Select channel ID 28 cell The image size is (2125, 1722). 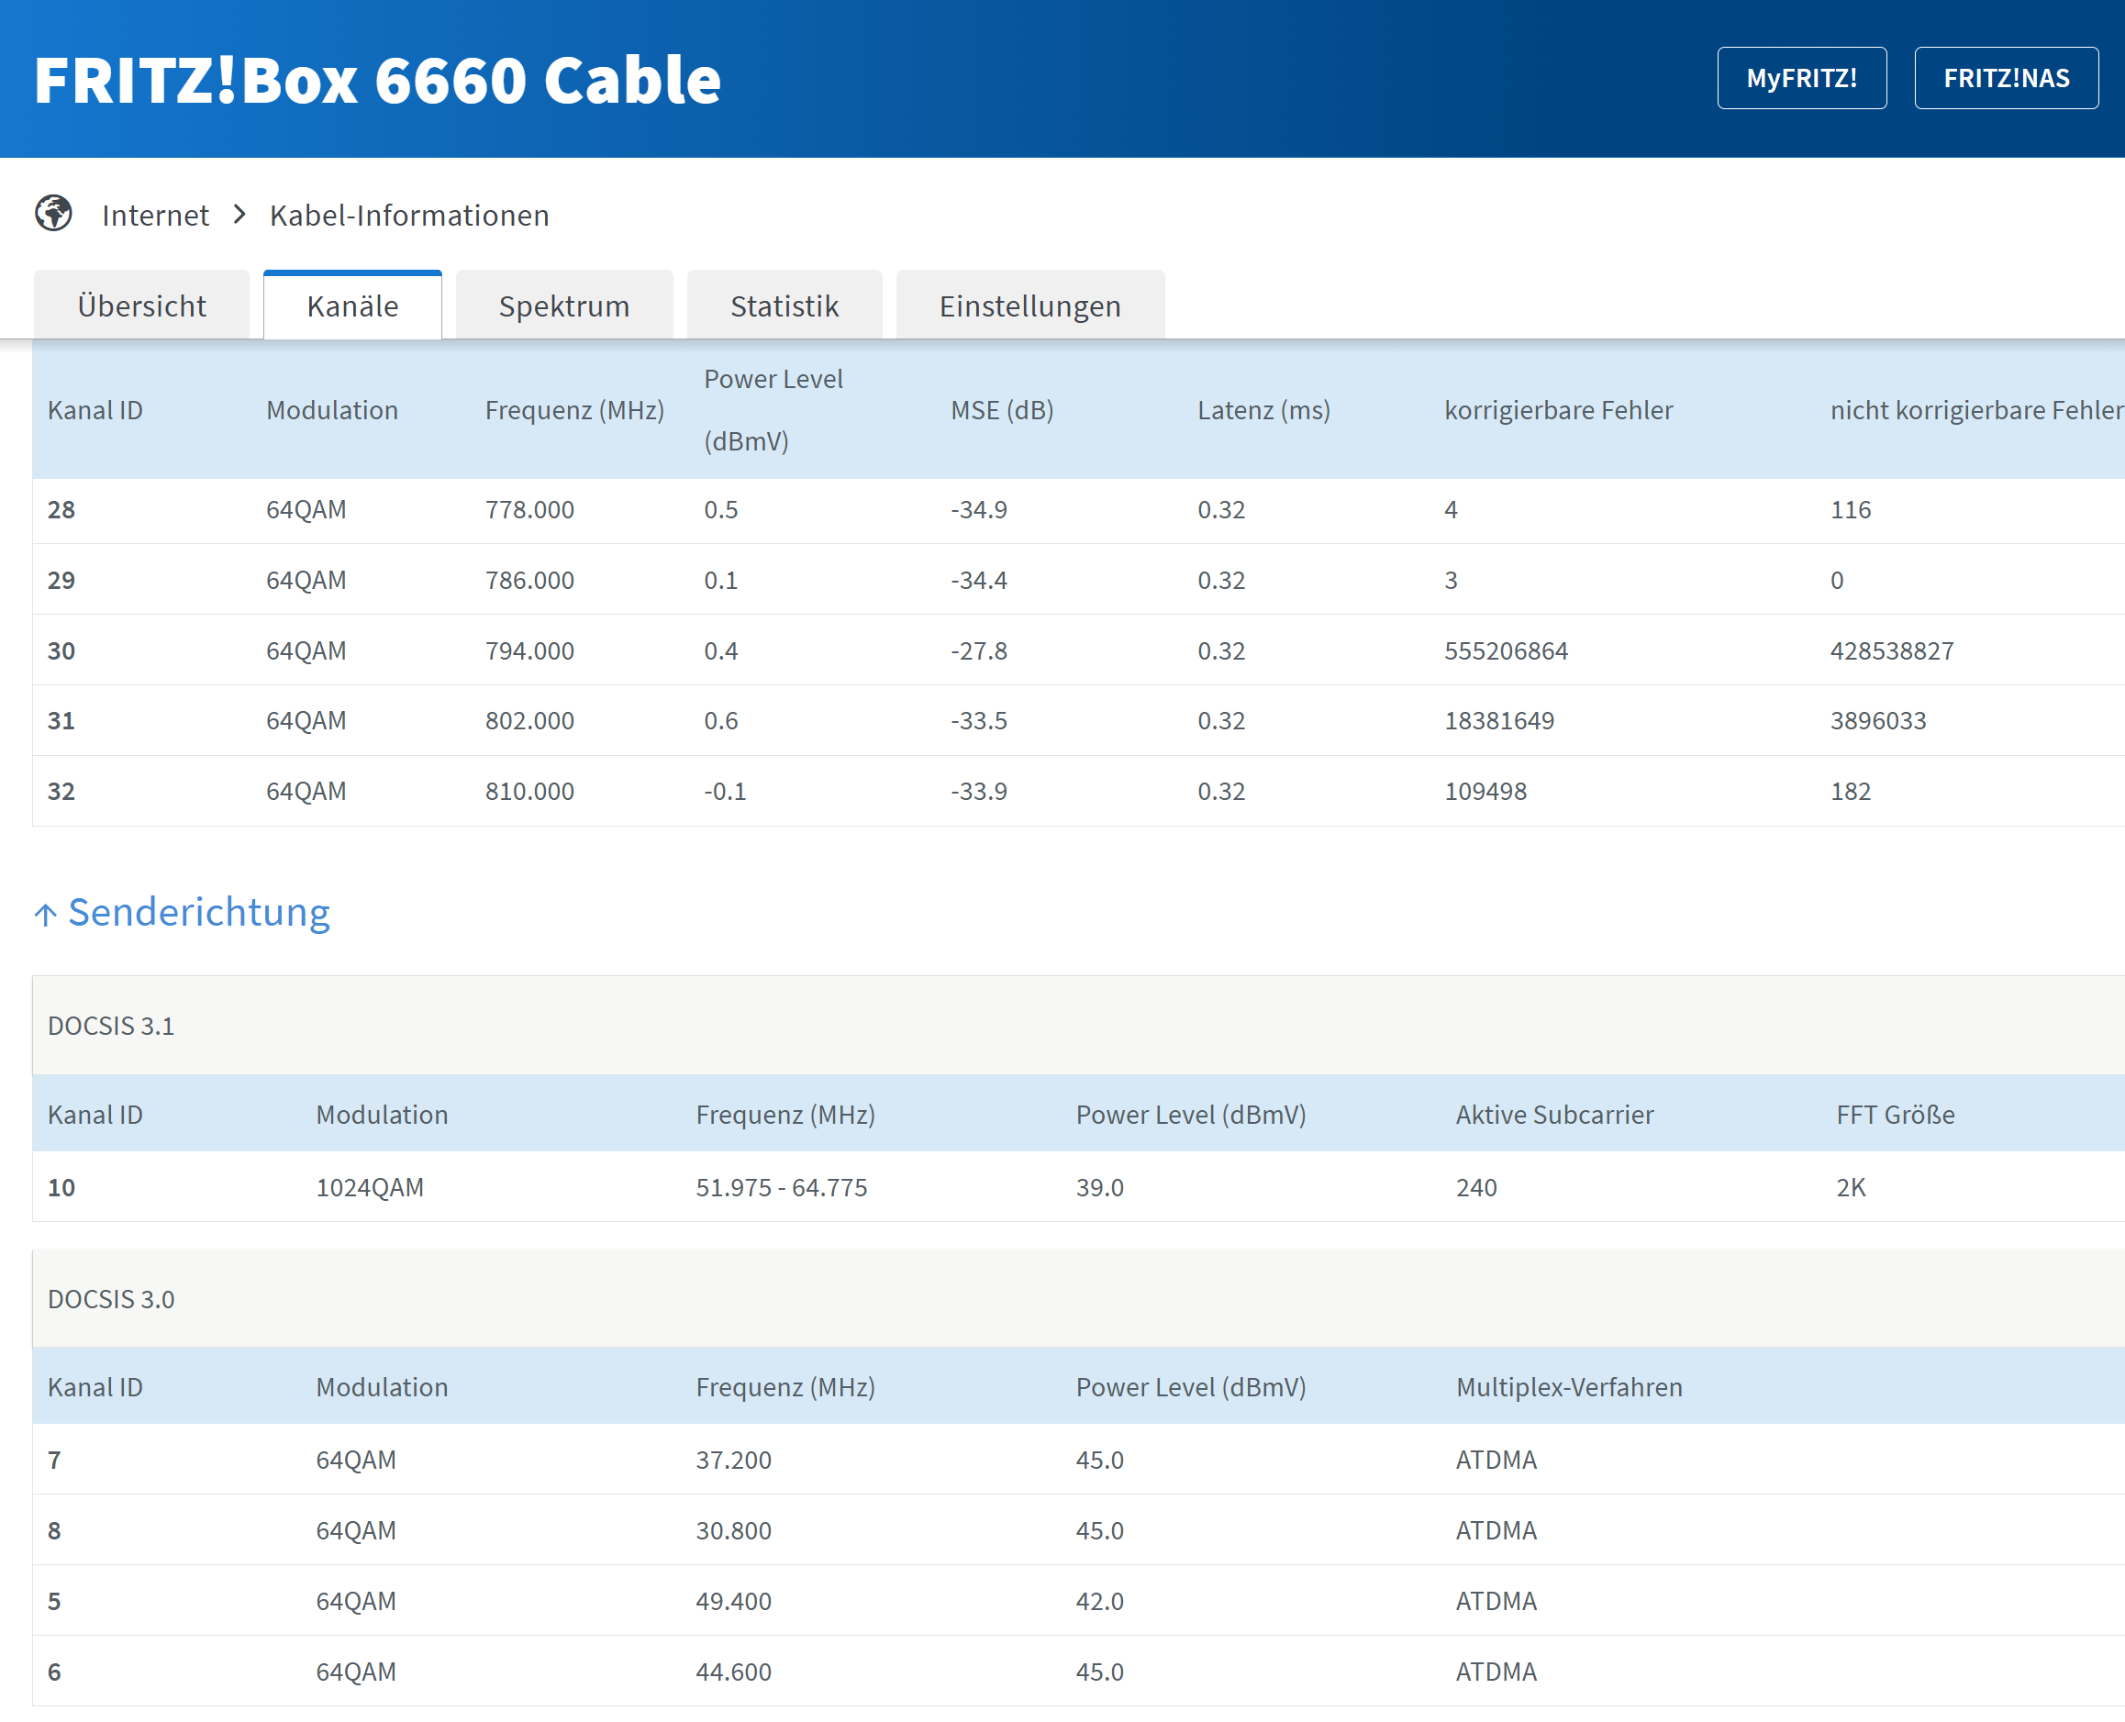(61, 510)
